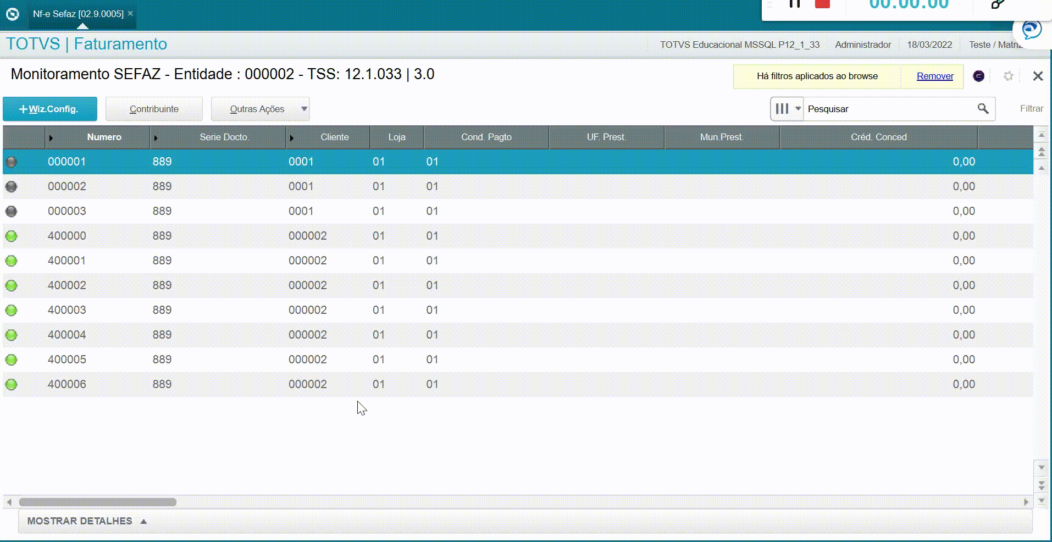Viewport: 1052px width, 542px height.
Task: Click green status icon of row 400004
Action: pos(11,335)
